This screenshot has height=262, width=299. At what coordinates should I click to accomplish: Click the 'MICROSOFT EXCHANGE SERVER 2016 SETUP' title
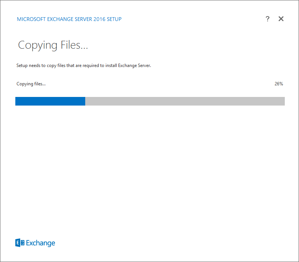(x=69, y=19)
